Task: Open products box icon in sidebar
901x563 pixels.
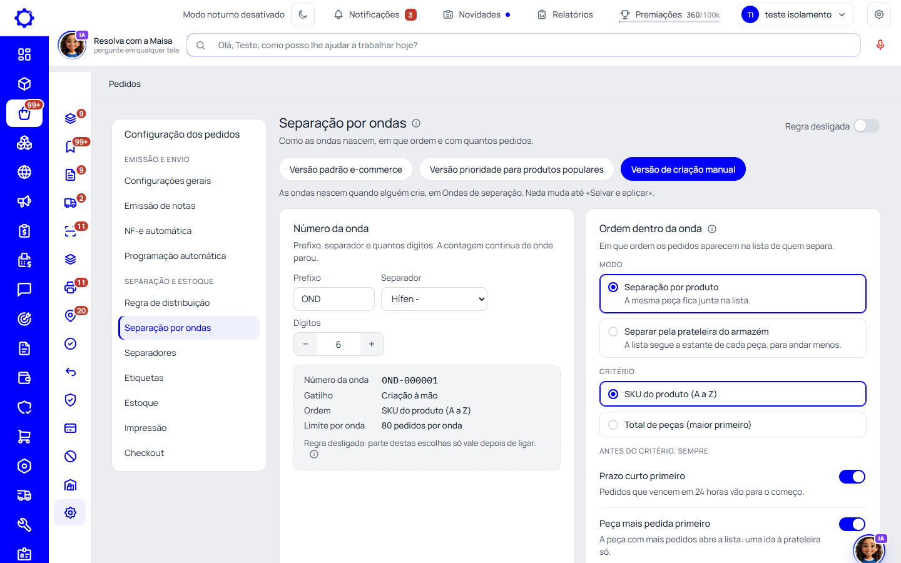Action: pos(24,84)
